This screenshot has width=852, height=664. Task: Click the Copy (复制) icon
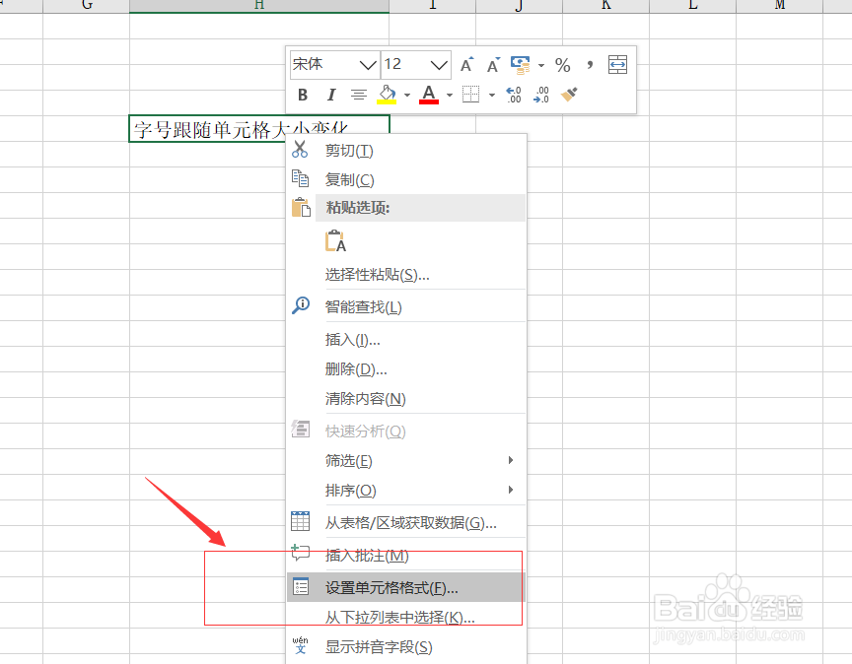click(x=303, y=179)
